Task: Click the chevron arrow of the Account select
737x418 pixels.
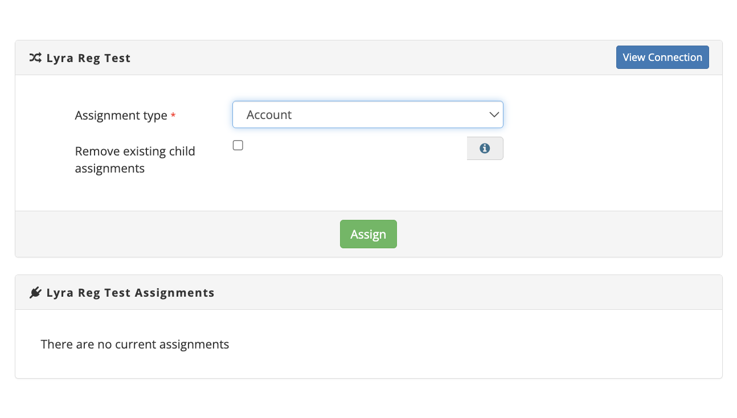Action: click(x=494, y=114)
